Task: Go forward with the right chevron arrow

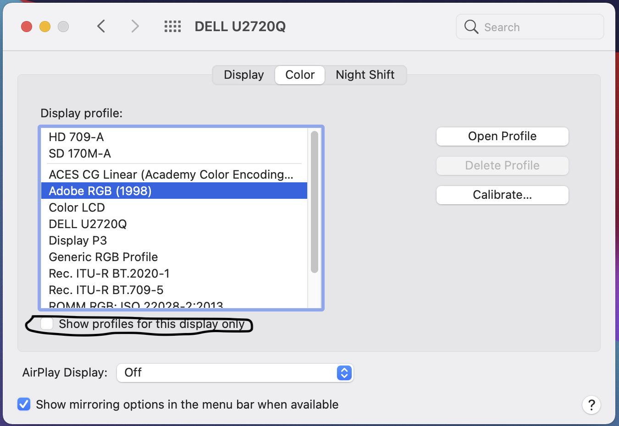Action: [x=135, y=26]
